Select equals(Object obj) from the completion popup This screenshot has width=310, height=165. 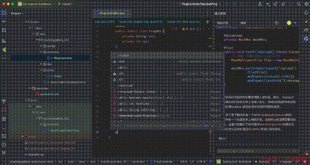(x=144, y=98)
